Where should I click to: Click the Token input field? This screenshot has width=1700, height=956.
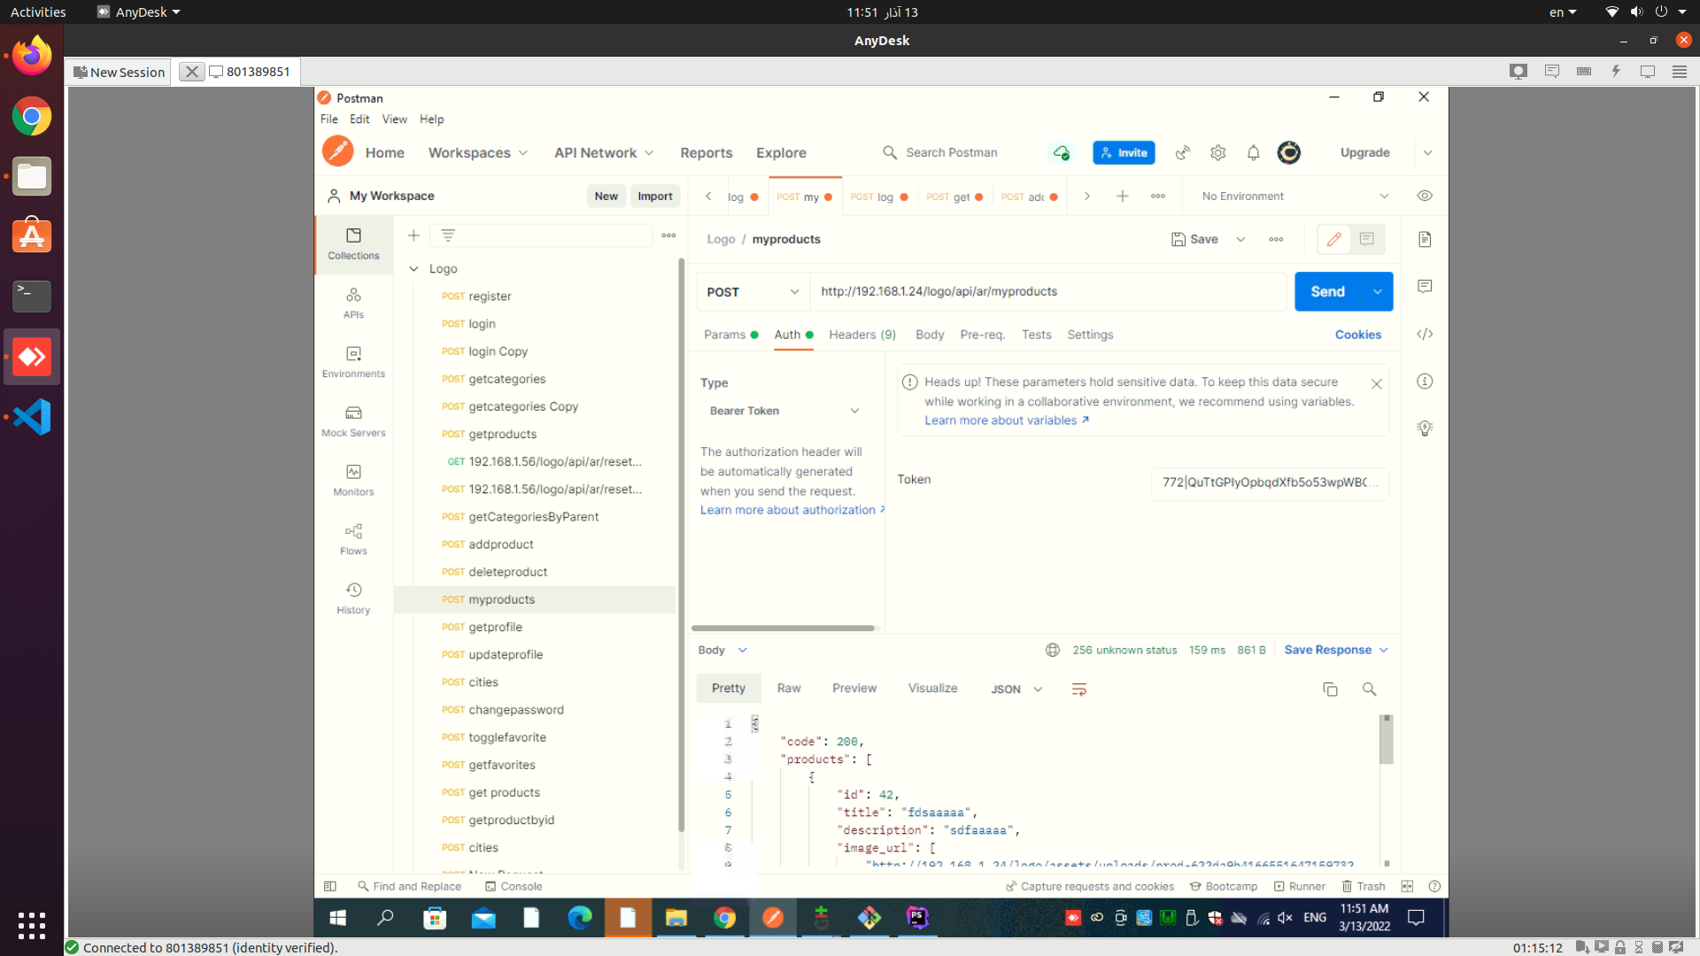[x=1270, y=482]
